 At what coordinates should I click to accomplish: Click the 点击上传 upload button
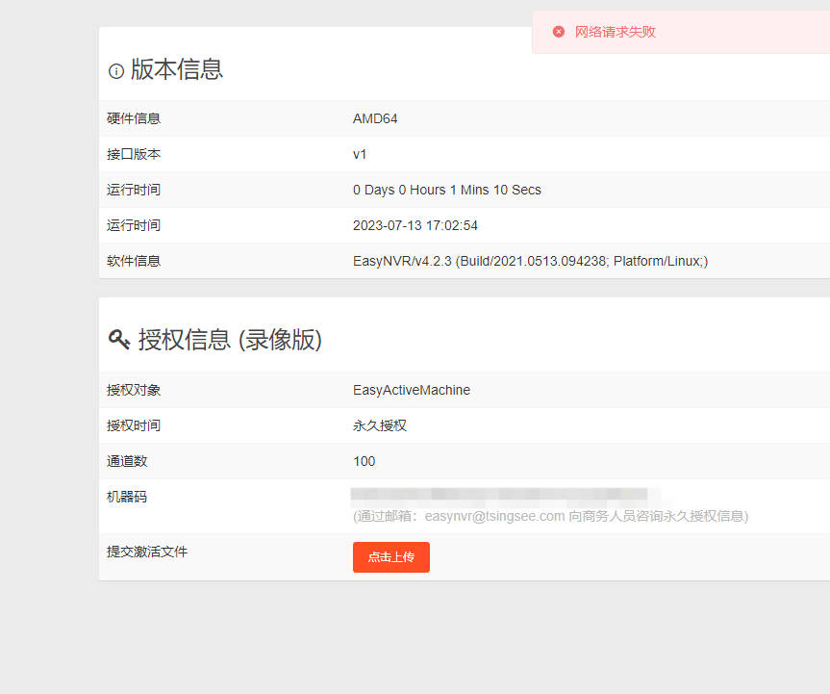click(391, 556)
